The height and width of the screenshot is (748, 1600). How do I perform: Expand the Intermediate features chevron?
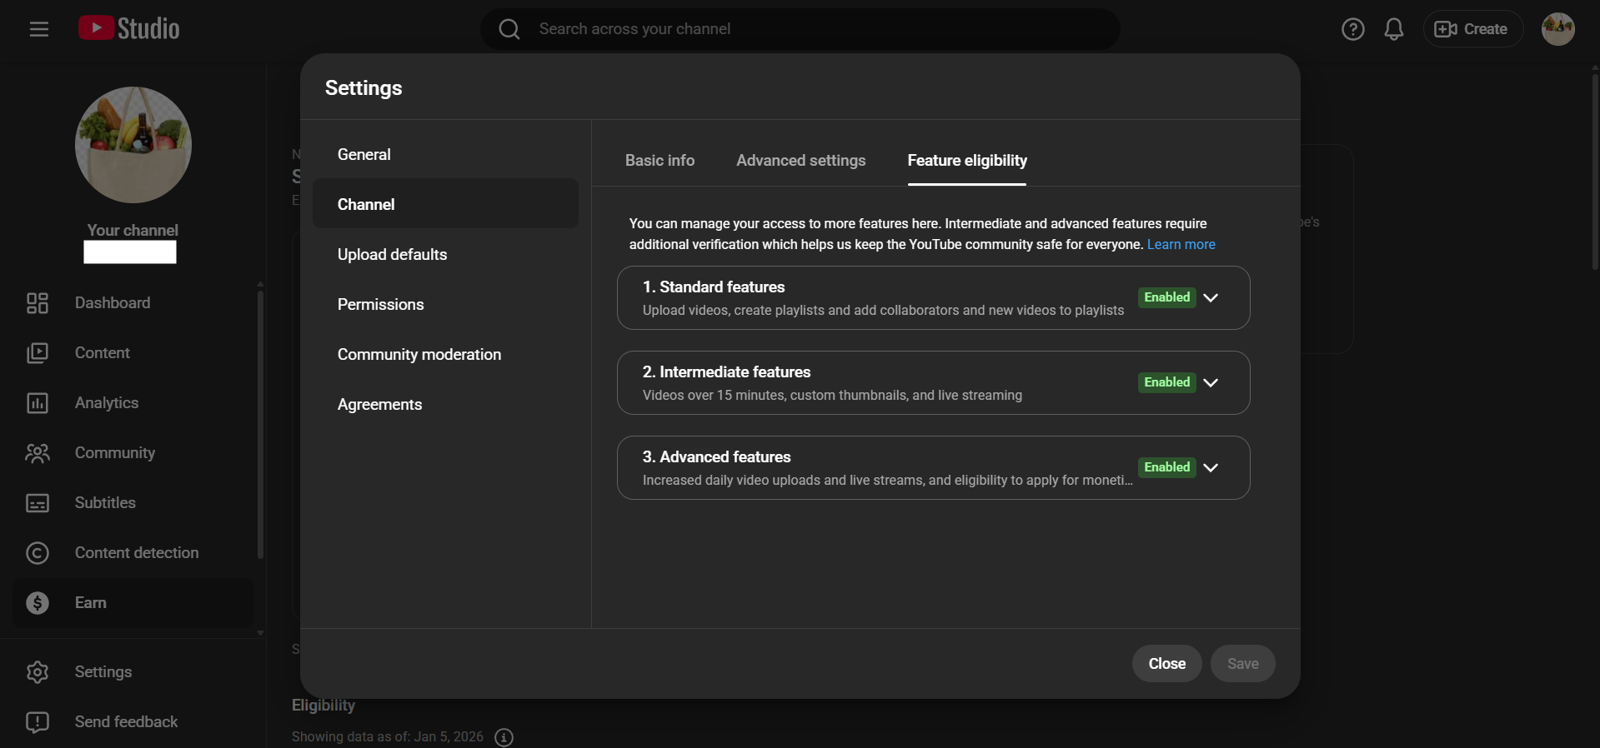click(1211, 382)
